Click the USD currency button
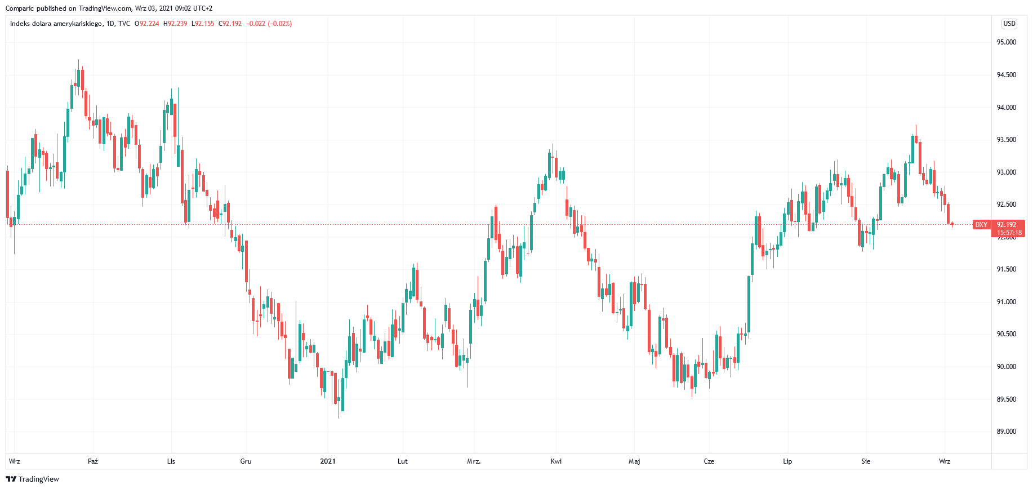 point(1009,24)
